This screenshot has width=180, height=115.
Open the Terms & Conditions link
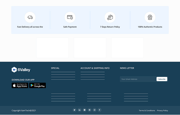[x=147, y=110]
